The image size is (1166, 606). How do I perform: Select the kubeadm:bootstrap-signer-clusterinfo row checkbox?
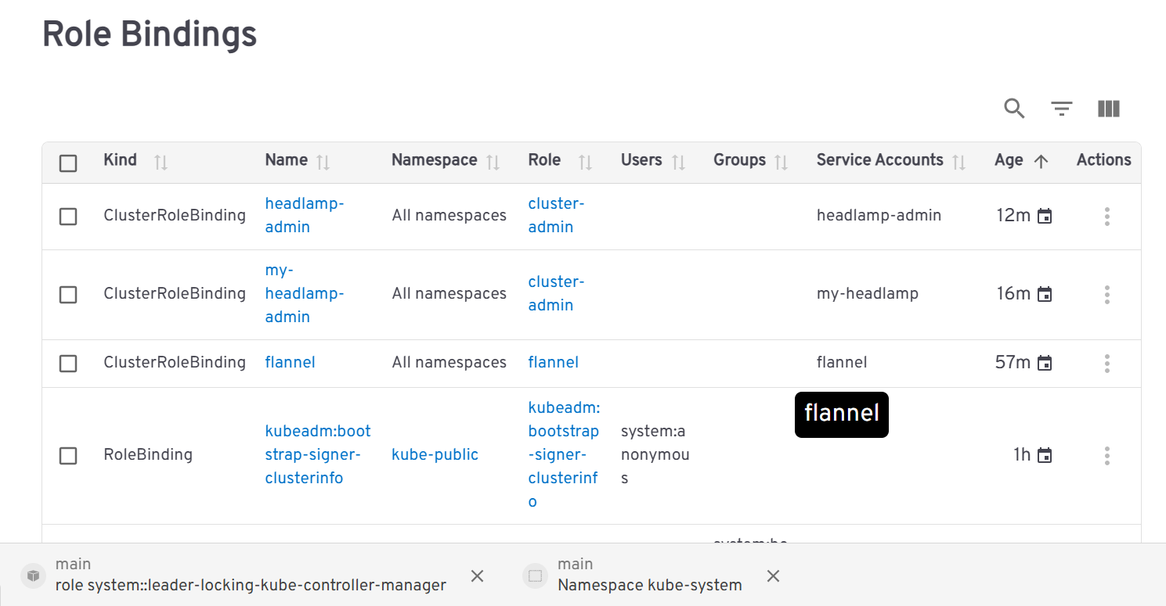coord(68,456)
